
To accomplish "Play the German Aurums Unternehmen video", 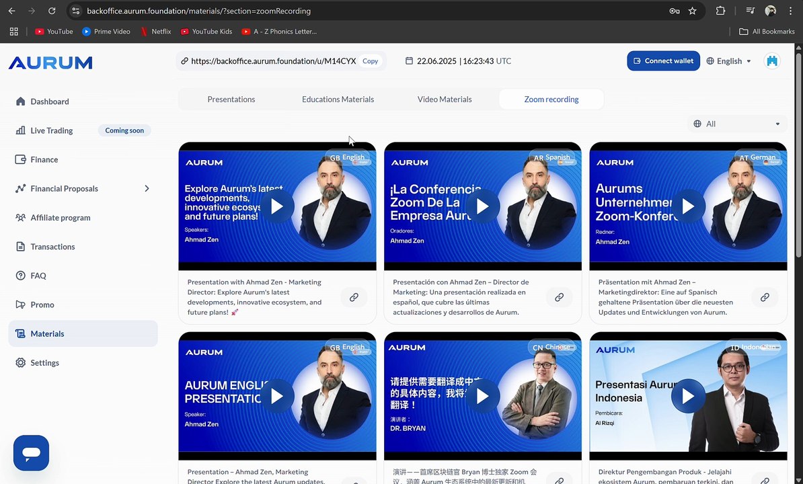I will (x=688, y=206).
